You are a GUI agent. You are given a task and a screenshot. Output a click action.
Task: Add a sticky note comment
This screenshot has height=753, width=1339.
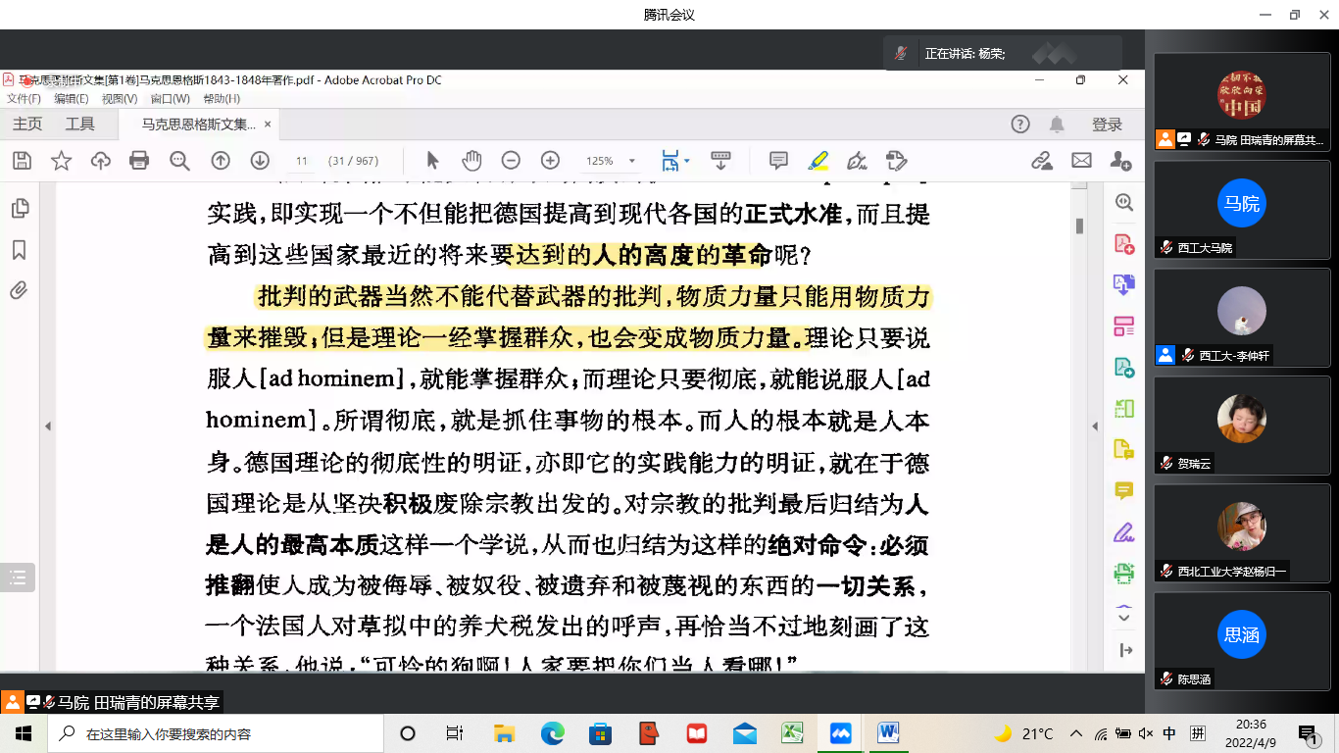(x=778, y=161)
